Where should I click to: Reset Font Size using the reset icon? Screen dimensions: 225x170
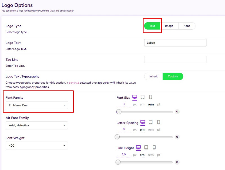tap(177, 112)
